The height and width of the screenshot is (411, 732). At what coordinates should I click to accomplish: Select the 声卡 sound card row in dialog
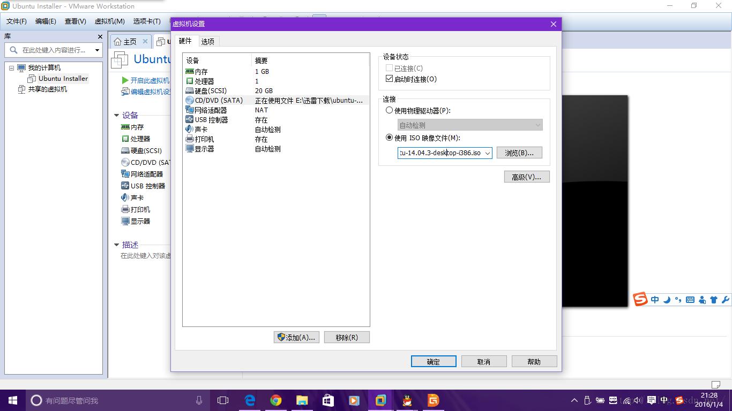point(277,130)
